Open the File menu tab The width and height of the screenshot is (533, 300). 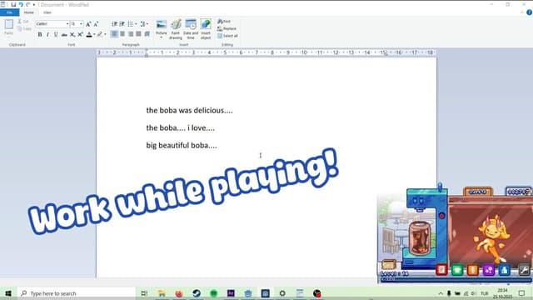tap(9, 12)
